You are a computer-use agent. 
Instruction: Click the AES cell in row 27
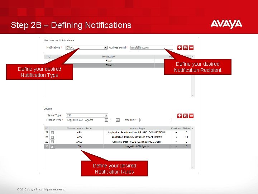(x=79, y=133)
